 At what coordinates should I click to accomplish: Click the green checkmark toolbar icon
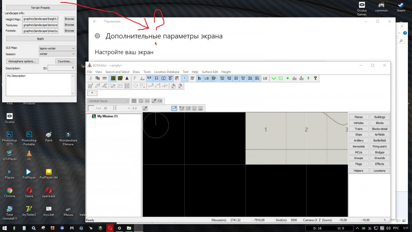click(274, 78)
